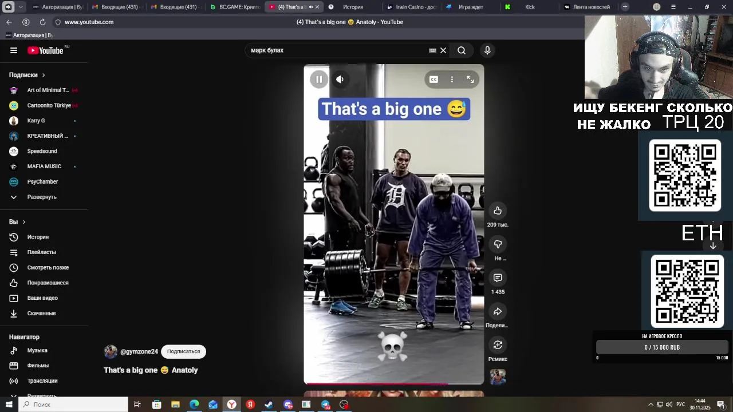Expand the Подписки section chevron
The image size is (733, 412).
point(43,75)
